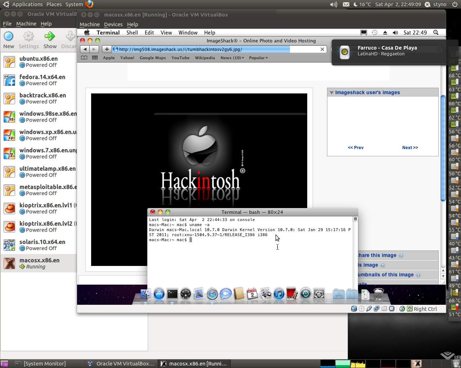Click the Next >> link
Viewport: 461px width, 368px height.
pyautogui.click(x=410, y=147)
